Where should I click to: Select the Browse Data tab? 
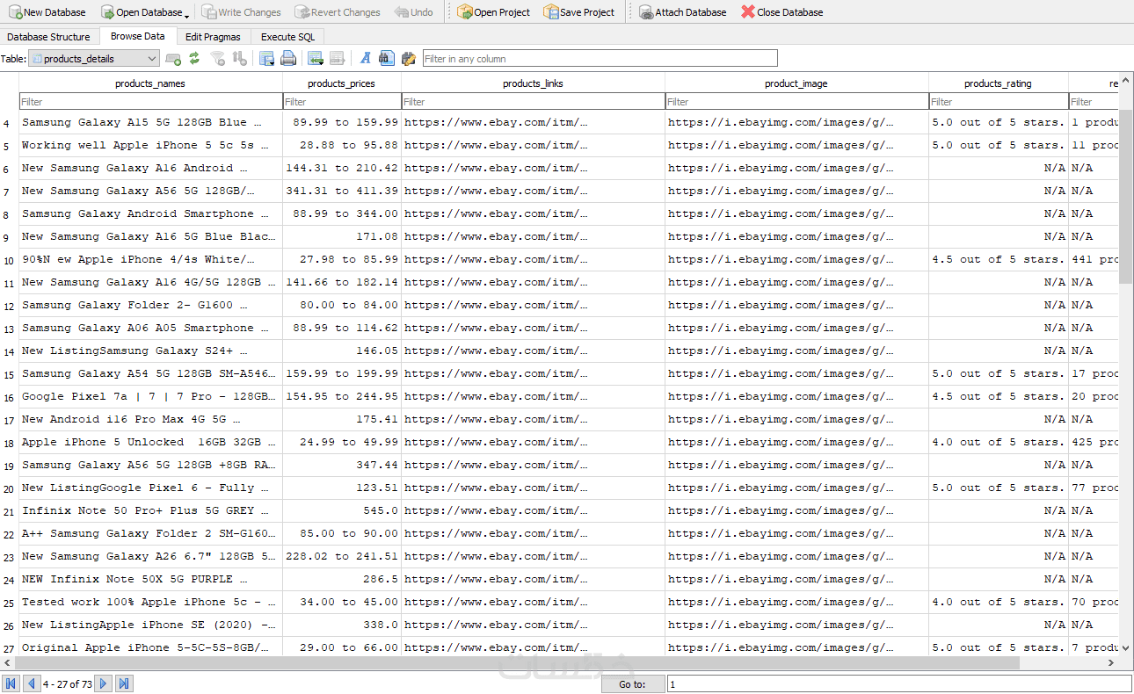[x=137, y=36]
